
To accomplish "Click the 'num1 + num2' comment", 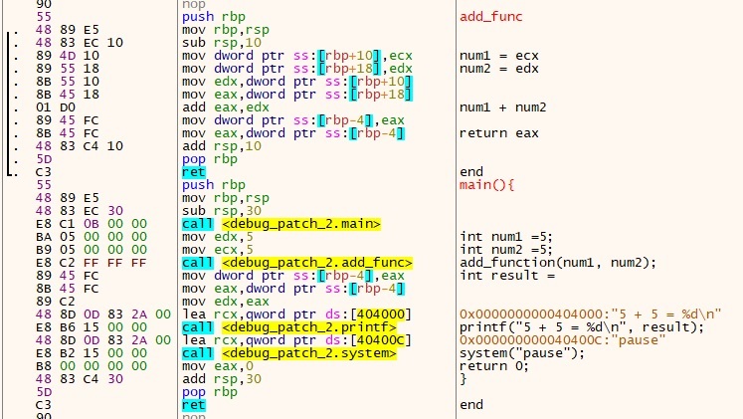I will coord(501,107).
